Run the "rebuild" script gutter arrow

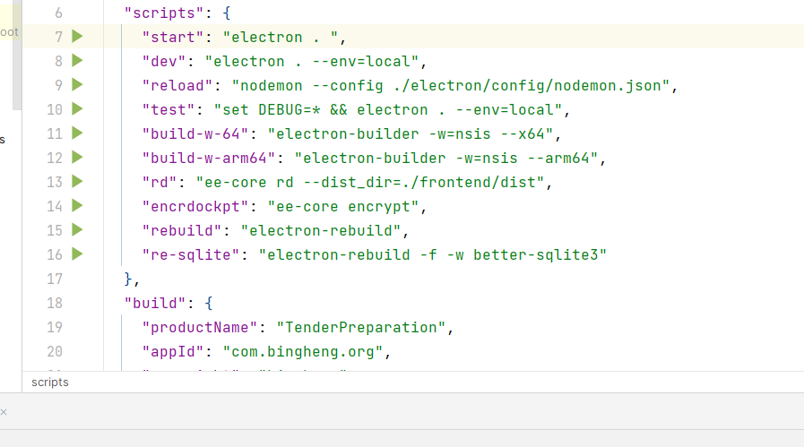76,230
